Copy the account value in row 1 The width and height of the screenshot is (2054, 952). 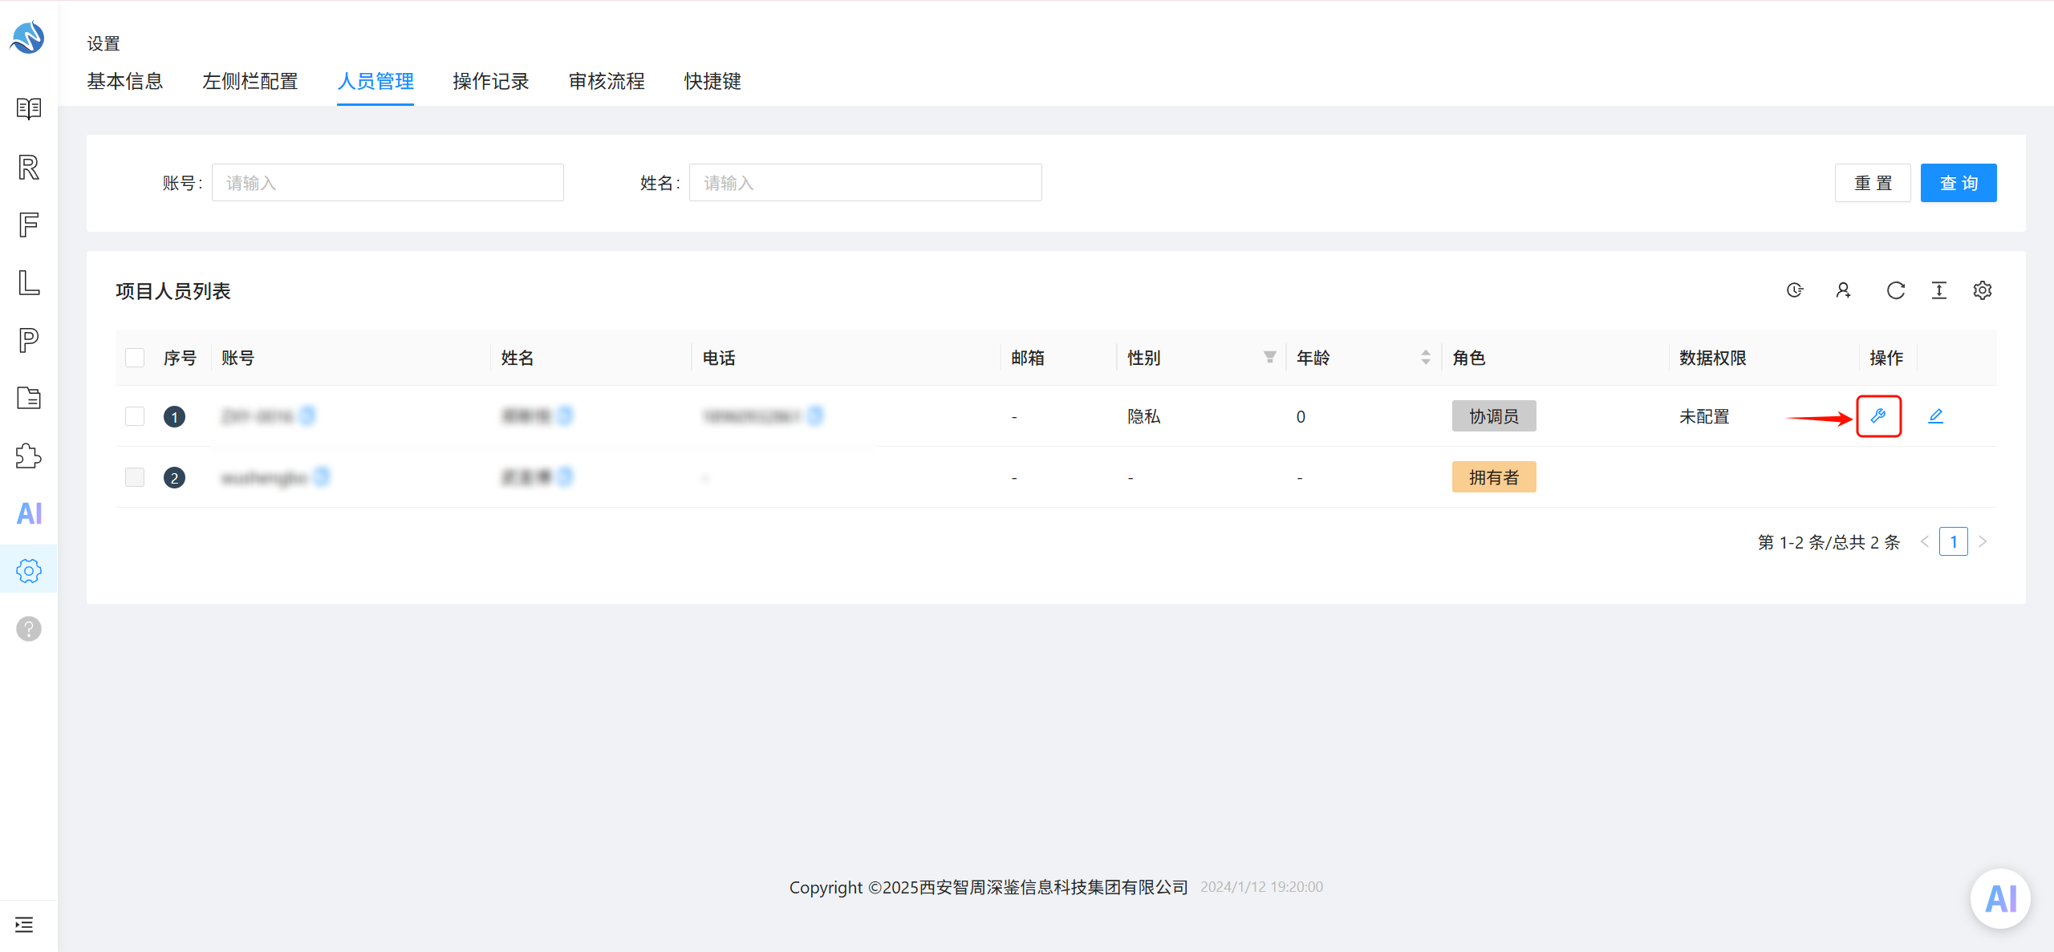point(306,415)
